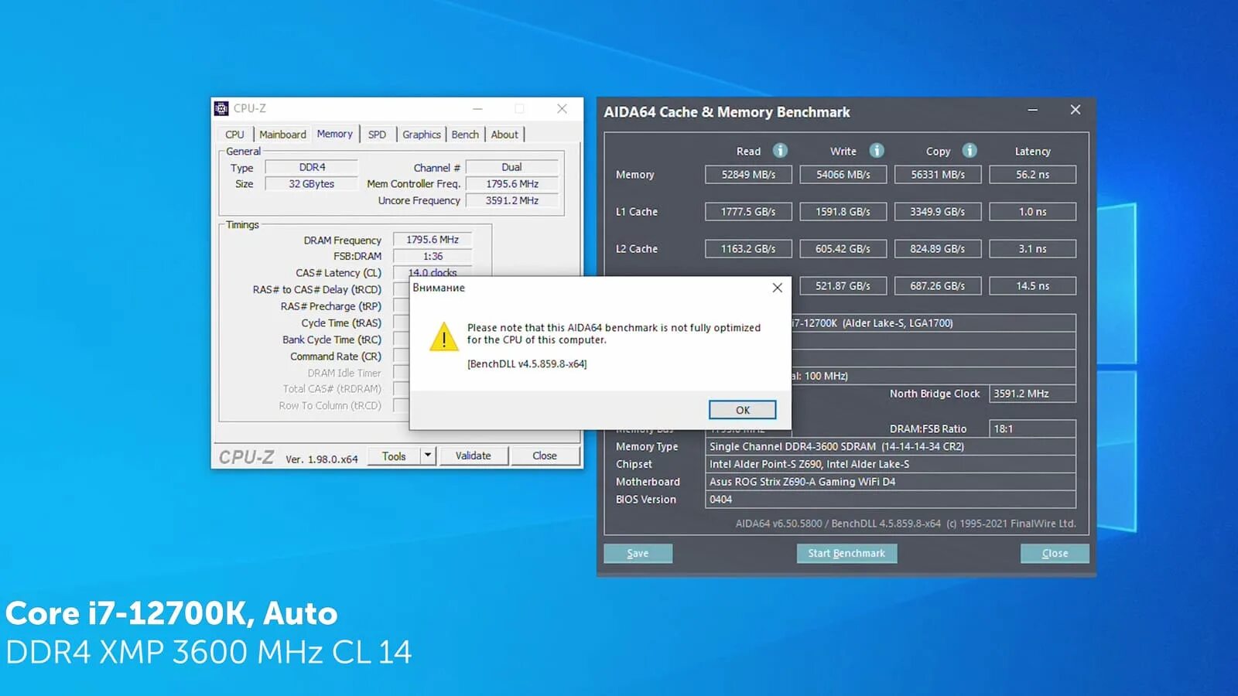Image resolution: width=1238 pixels, height=696 pixels.
Task: Expand the Tools dropdown arrow in CPU-Z
Action: point(428,455)
